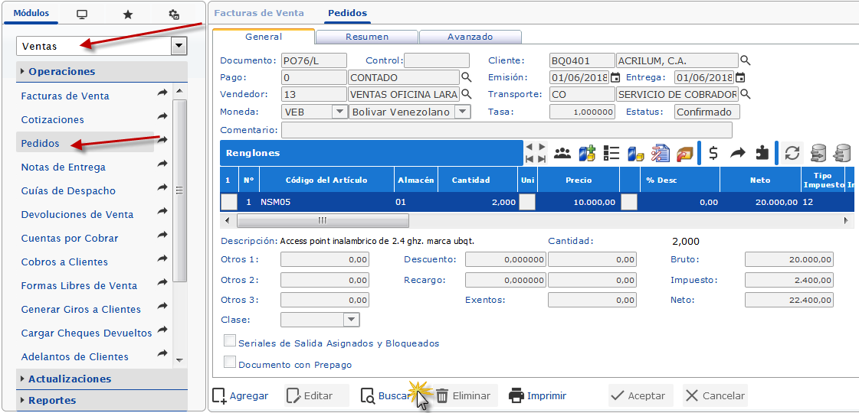
Task: Open the favorites star tab icon
Action: 128,15
